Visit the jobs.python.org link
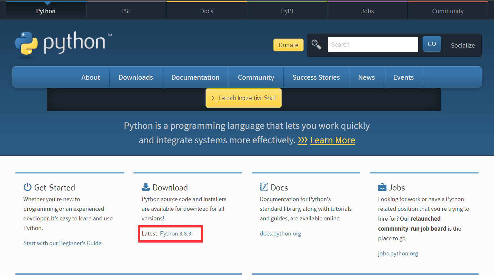This screenshot has height=275, width=494. point(398,253)
